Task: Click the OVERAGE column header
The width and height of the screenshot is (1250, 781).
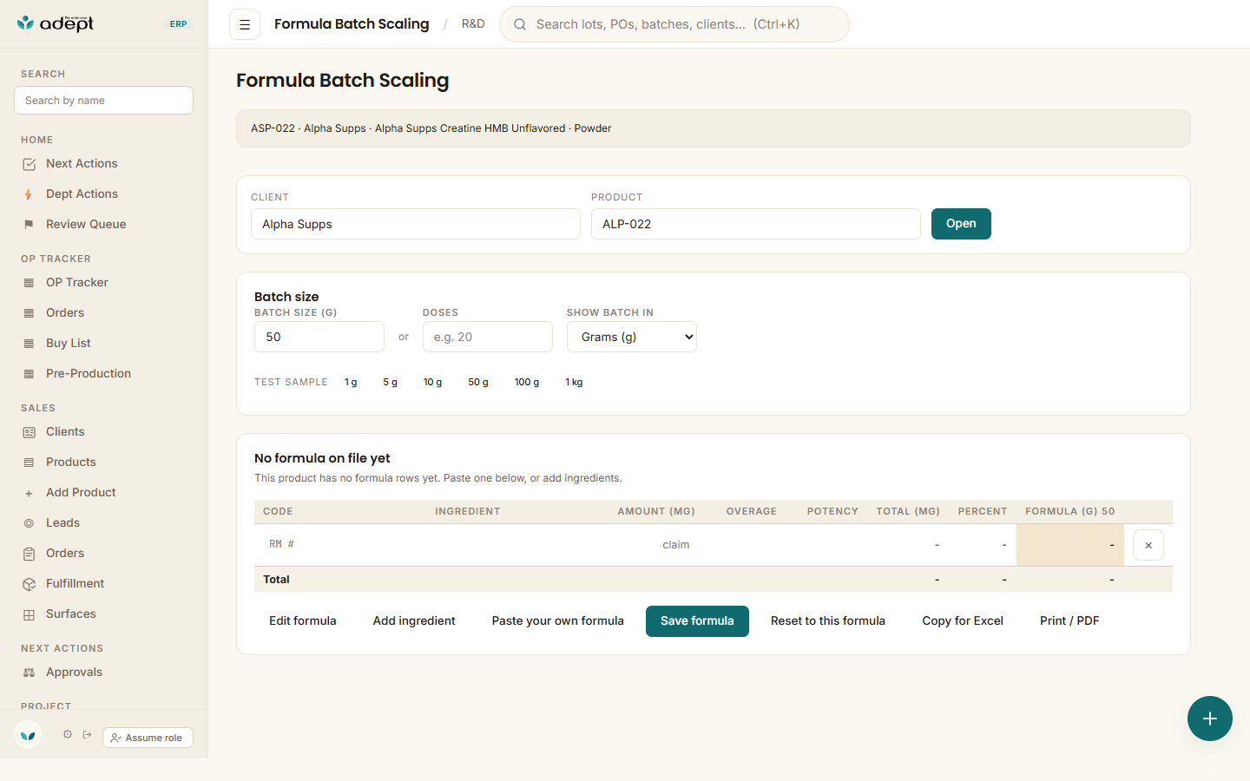Action: tap(752, 512)
